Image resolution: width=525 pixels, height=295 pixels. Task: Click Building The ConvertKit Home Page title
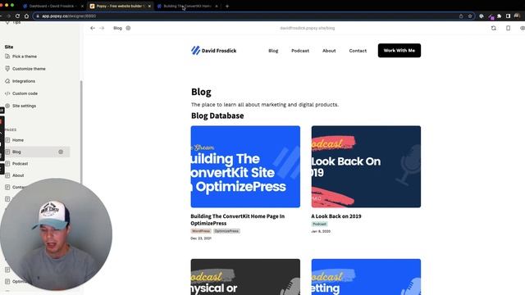(x=238, y=220)
